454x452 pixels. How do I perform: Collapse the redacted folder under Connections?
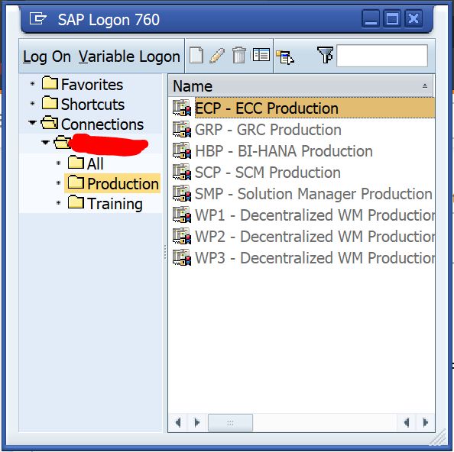click(45, 142)
